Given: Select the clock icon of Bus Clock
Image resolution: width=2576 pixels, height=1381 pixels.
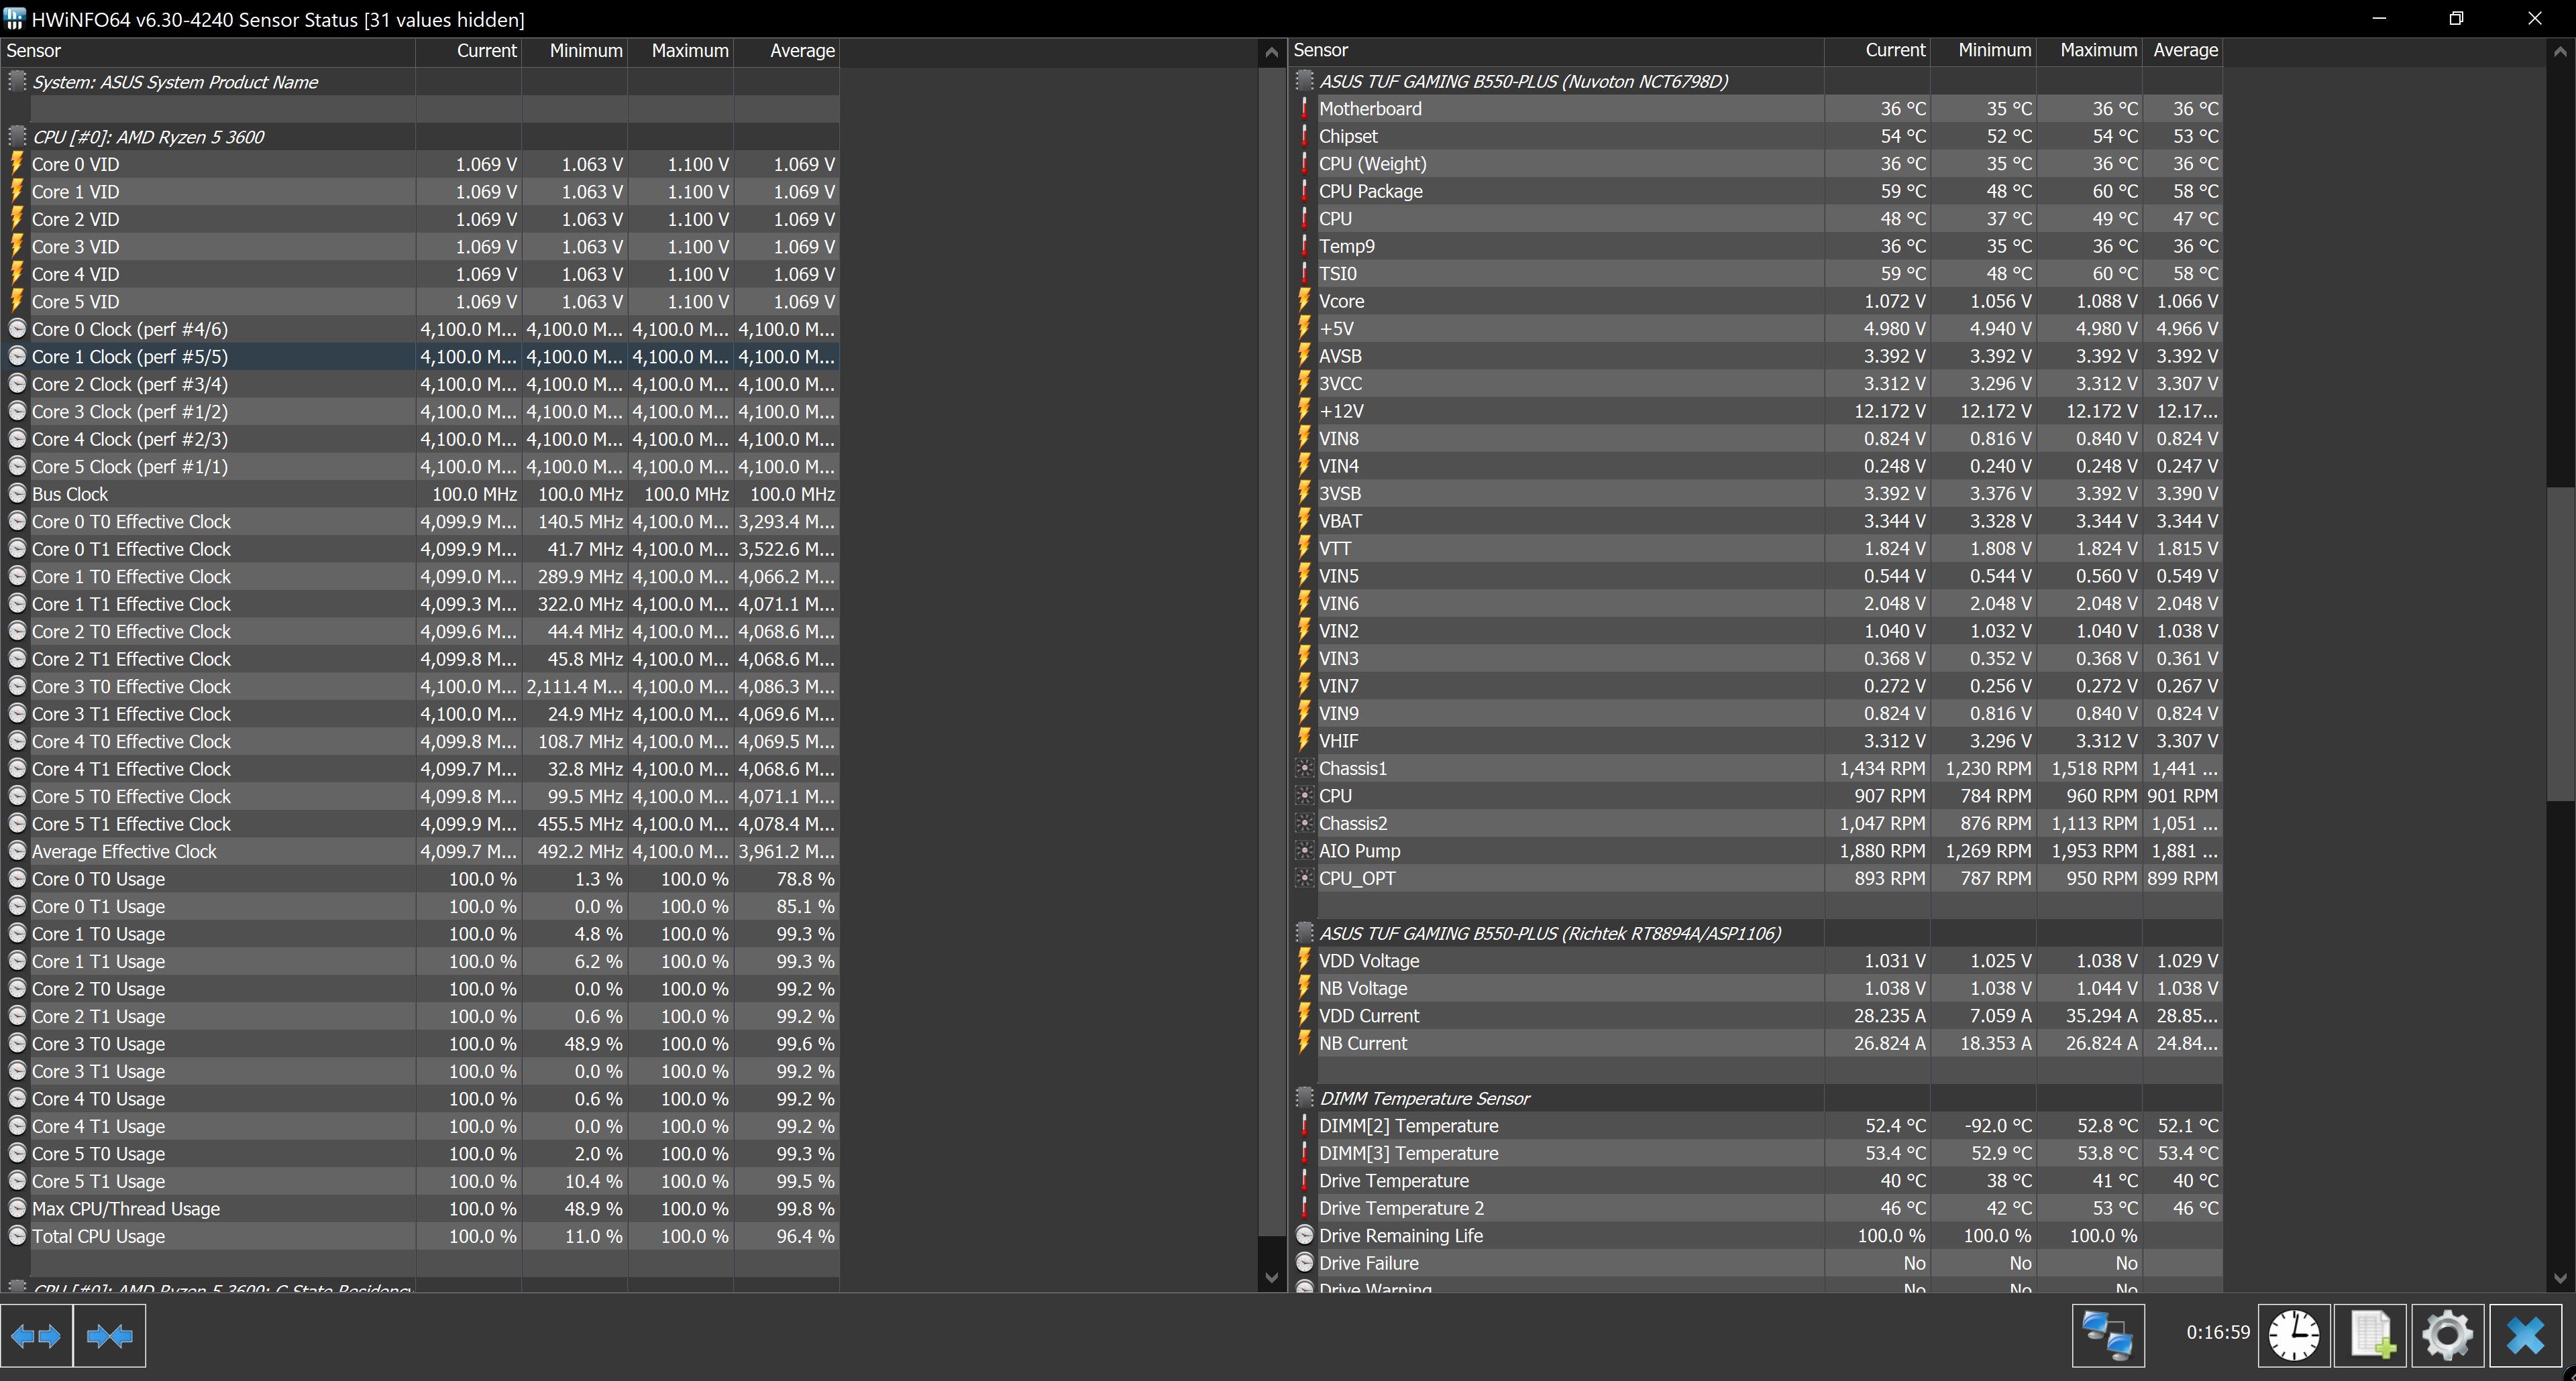Looking at the screenshot, I should click(17, 493).
